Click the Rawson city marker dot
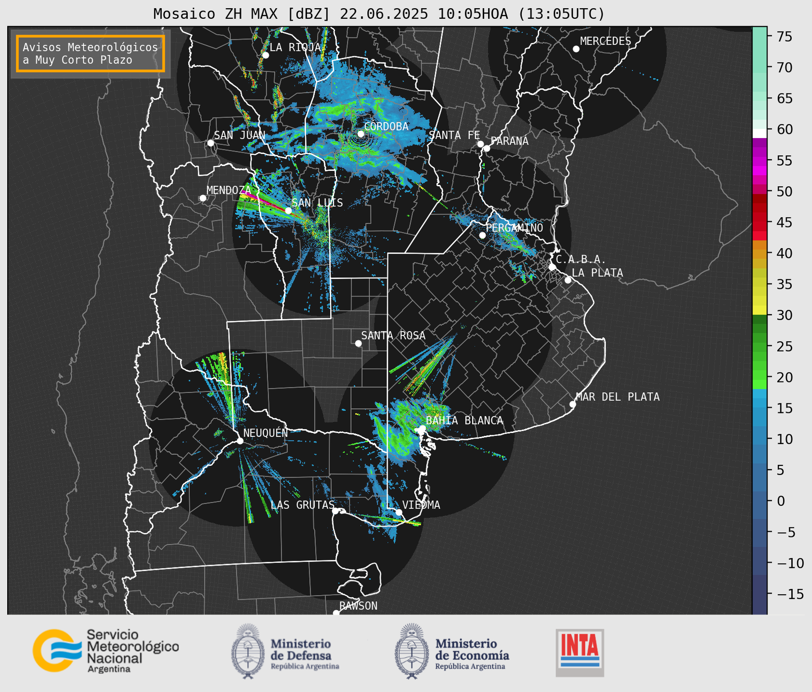Screen dimensions: 812x692 (336, 613)
